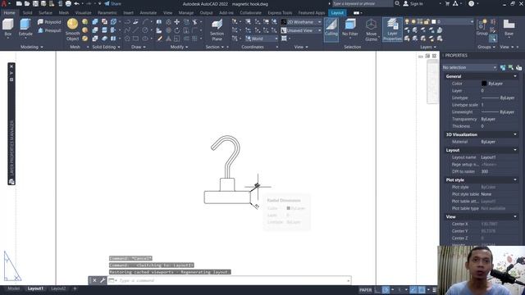Image resolution: width=525 pixels, height=295 pixels.
Task: Choose the Polysolid tool
Action: (49, 22)
